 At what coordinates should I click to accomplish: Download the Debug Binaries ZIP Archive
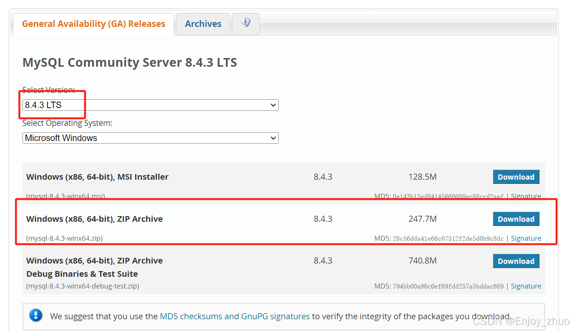coord(516,261)
